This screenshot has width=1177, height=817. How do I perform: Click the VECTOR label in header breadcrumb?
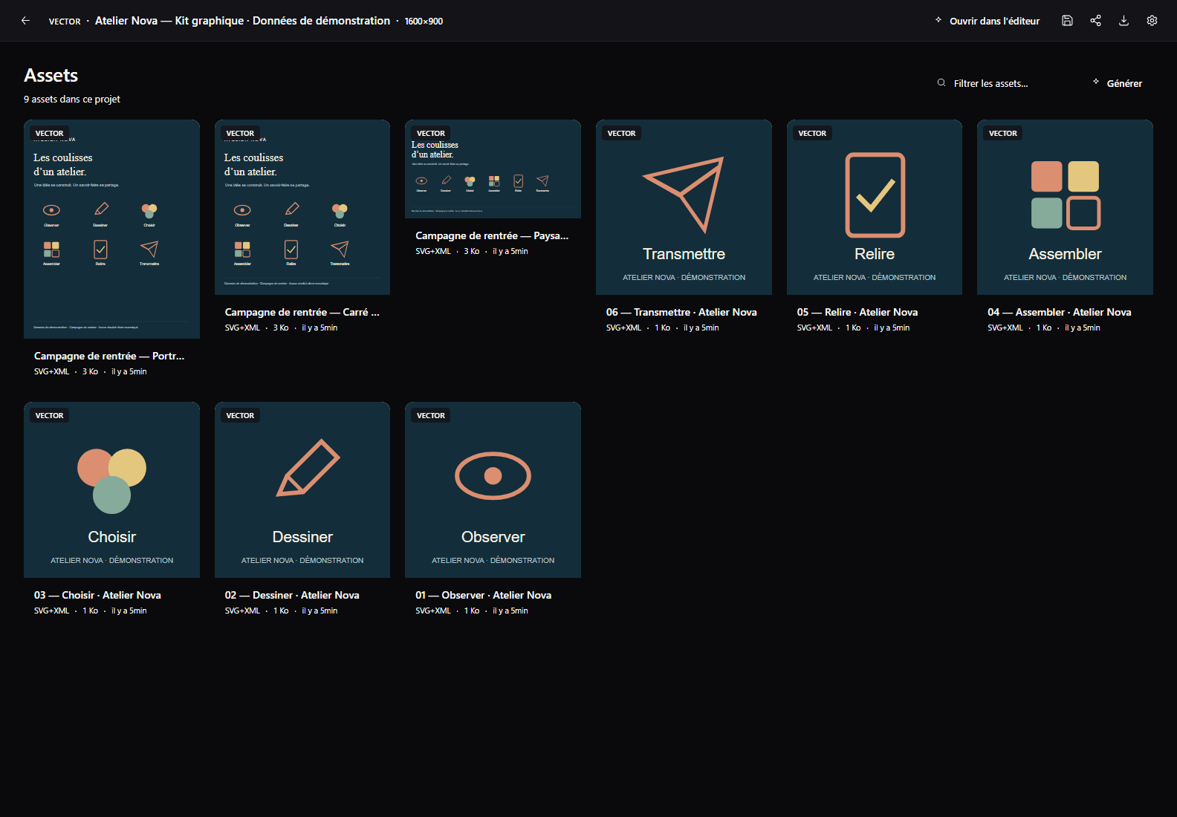pos(65,22)
